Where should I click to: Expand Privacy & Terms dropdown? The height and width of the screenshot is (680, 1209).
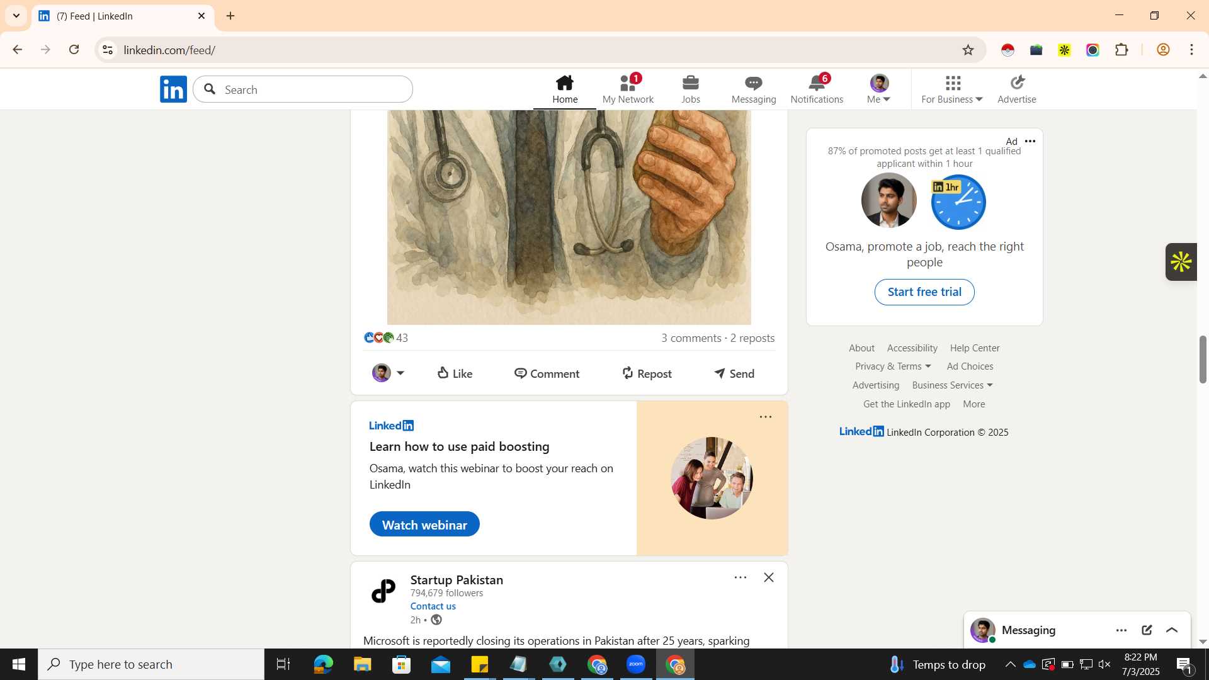pyautogui.click(x=893, y=366)
